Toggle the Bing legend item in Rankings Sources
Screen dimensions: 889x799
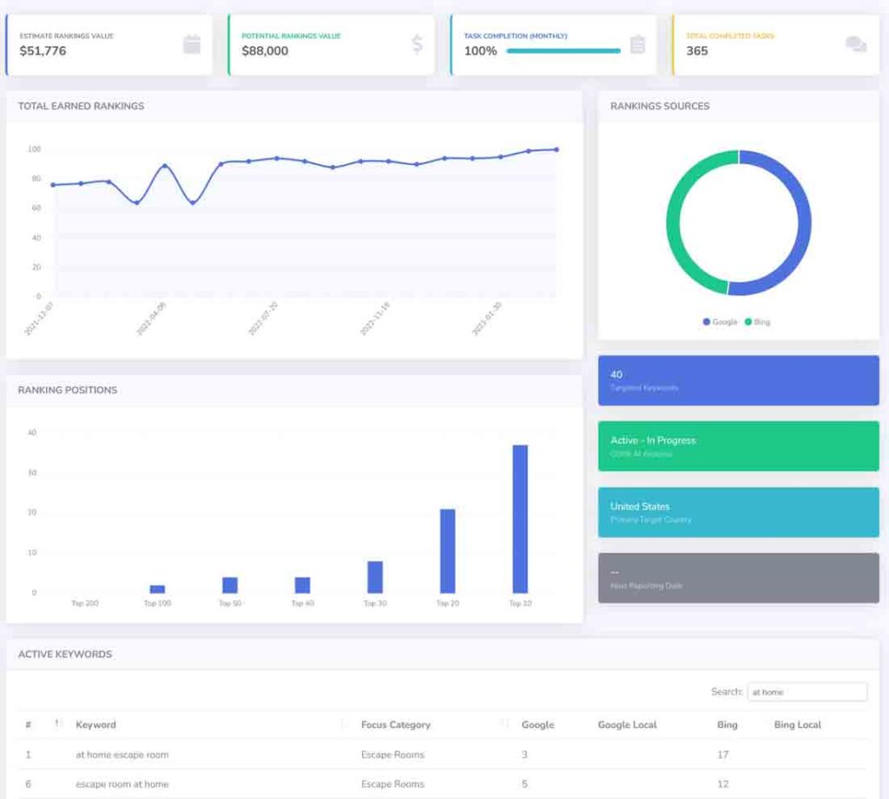tap(757, 321)
